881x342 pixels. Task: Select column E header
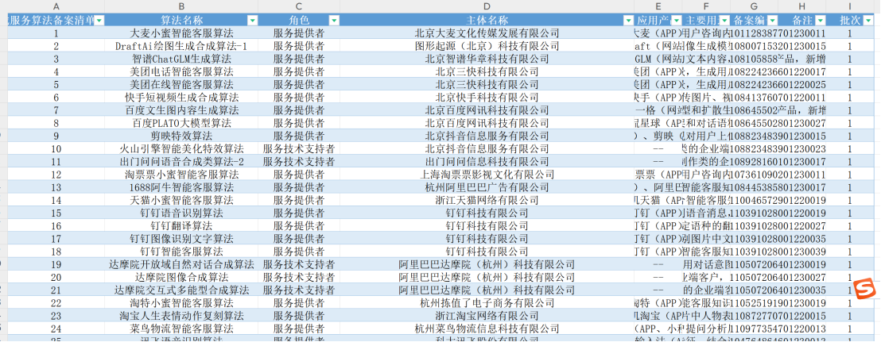658,6
